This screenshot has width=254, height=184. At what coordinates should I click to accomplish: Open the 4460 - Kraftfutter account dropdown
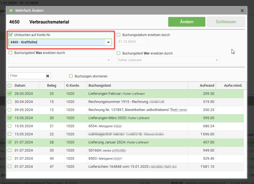point(108,42)
